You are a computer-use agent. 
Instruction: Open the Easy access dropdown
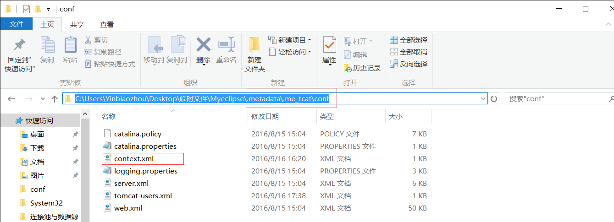[290, 52]
